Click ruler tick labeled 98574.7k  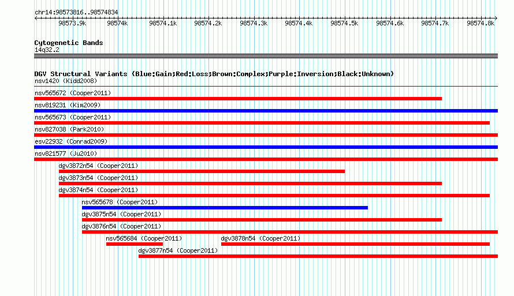coord(435,23)
